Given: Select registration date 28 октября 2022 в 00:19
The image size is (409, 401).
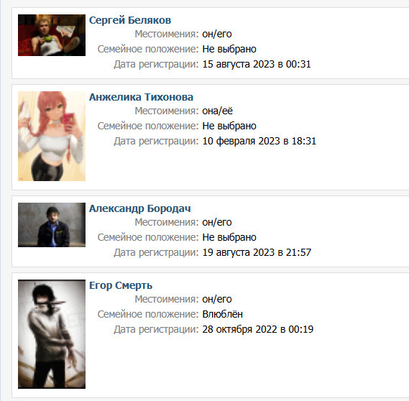Looking at the screenshot, I should pyautogui.click(x=258, y=329).
